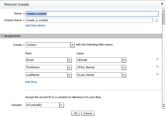Delete the Email field row

[157, 59]
